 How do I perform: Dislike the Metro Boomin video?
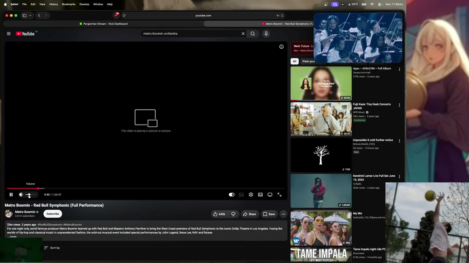(x=233, y=214)
